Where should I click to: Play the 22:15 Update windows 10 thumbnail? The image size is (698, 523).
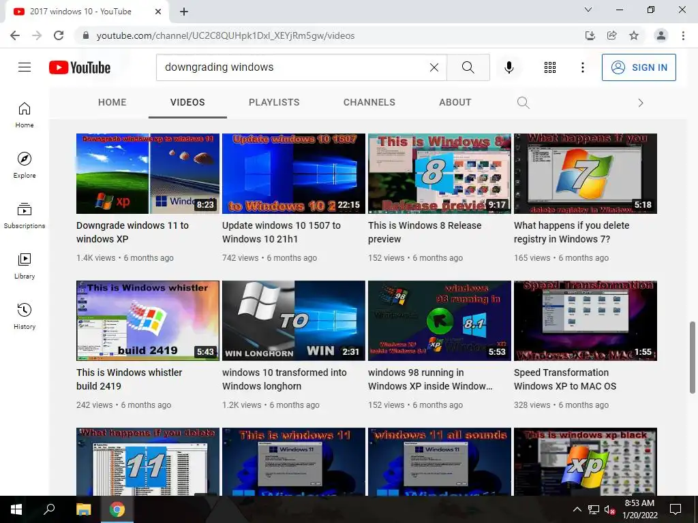[x=294, y=174]
